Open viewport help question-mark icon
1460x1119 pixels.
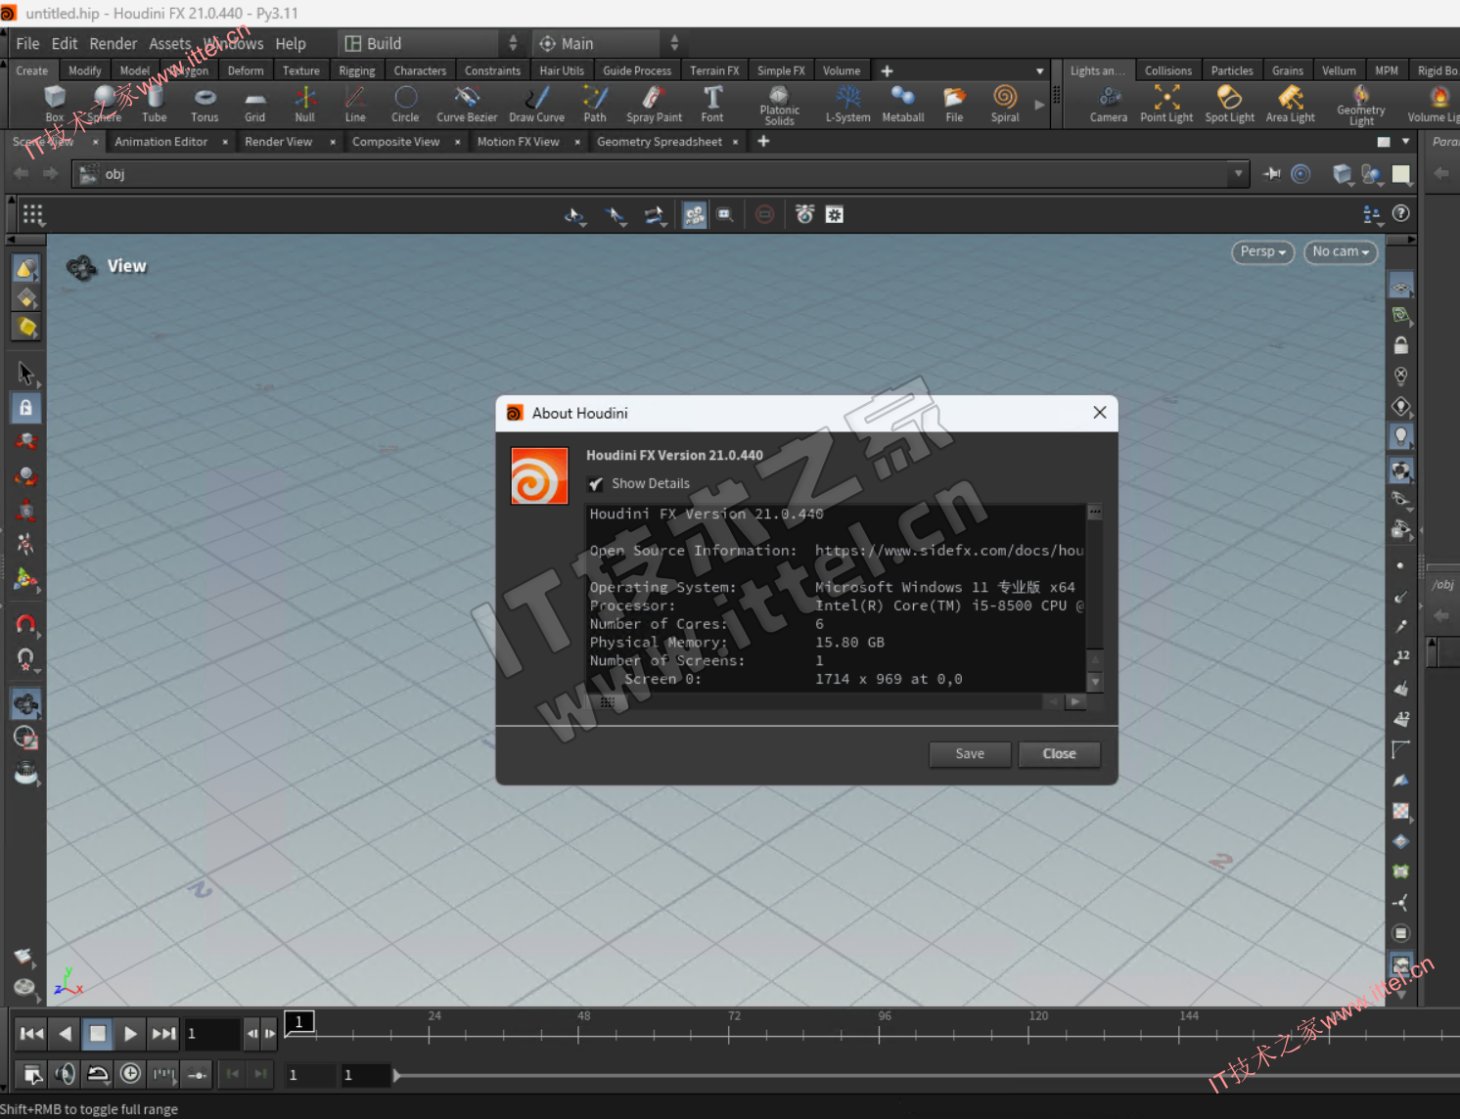(1401, 213)
